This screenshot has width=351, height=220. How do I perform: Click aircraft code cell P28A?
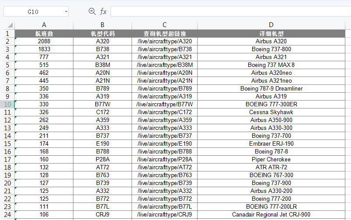103,160
